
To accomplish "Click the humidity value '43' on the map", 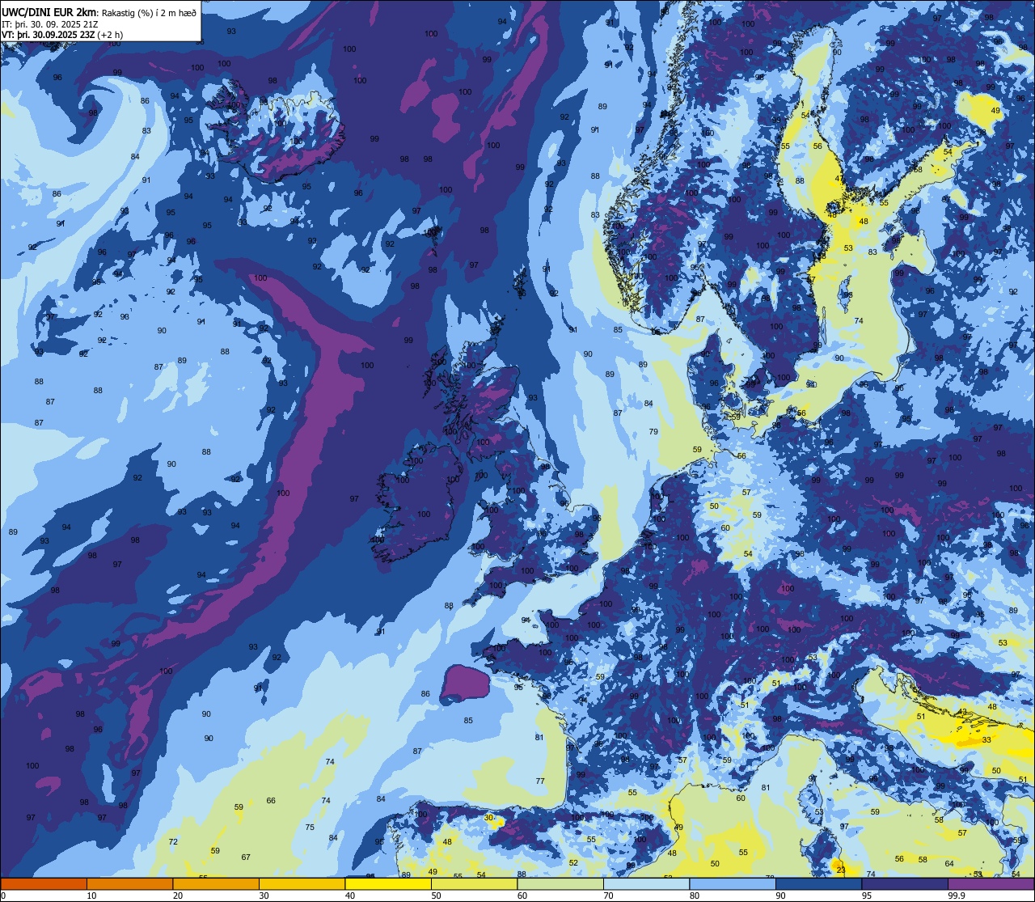I will click(961, 711).
